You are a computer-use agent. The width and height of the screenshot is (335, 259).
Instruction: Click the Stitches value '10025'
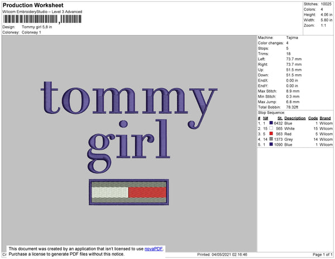[326, 4]
